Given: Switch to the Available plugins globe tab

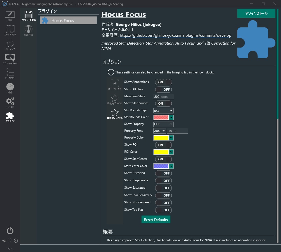Looking at the screenshot, I should click(x=28, y=30).
